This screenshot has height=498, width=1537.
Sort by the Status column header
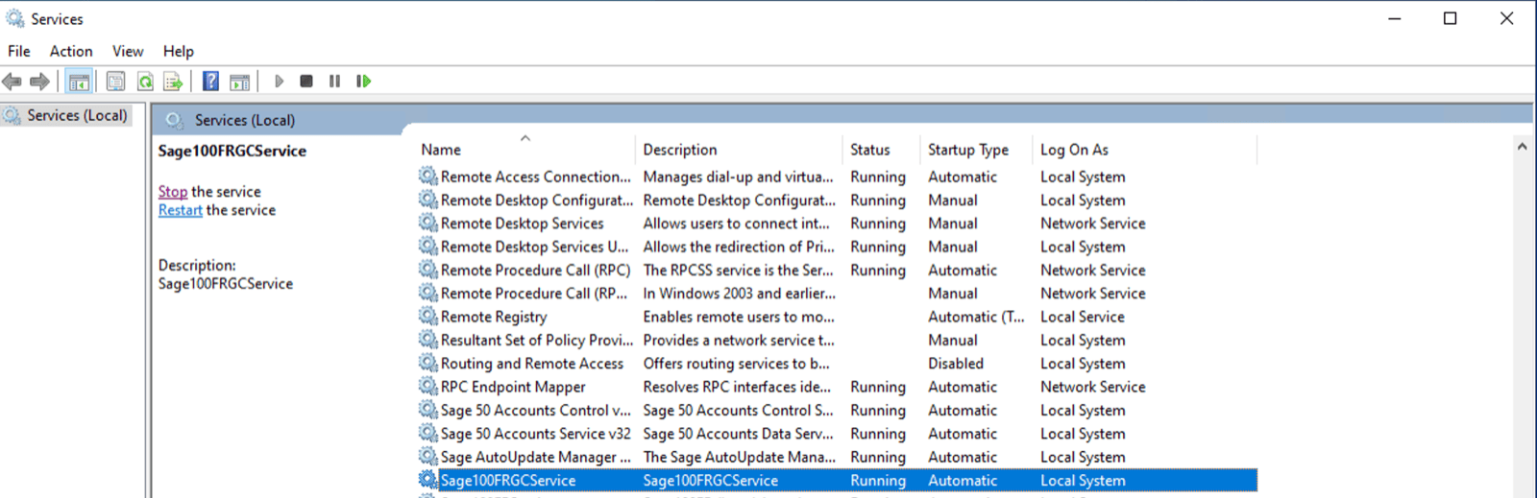click(x=881, y=150)
